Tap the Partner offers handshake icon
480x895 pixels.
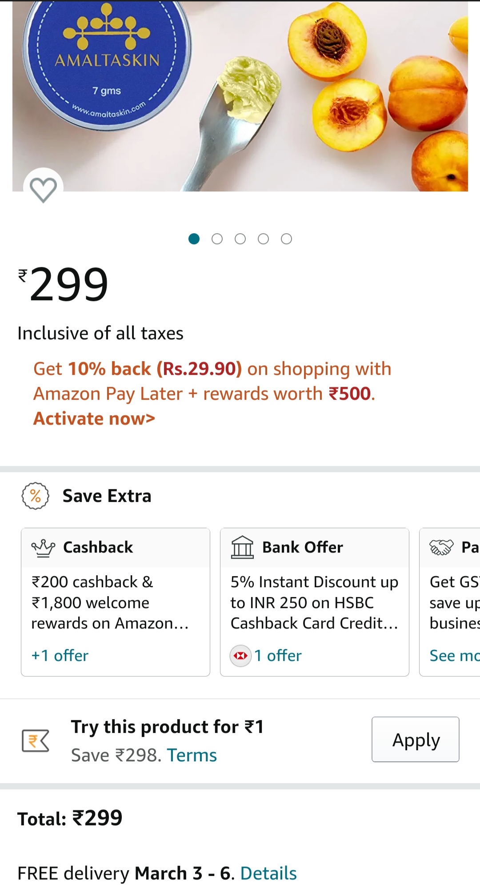pyautogui.click(x=441, y=547)
